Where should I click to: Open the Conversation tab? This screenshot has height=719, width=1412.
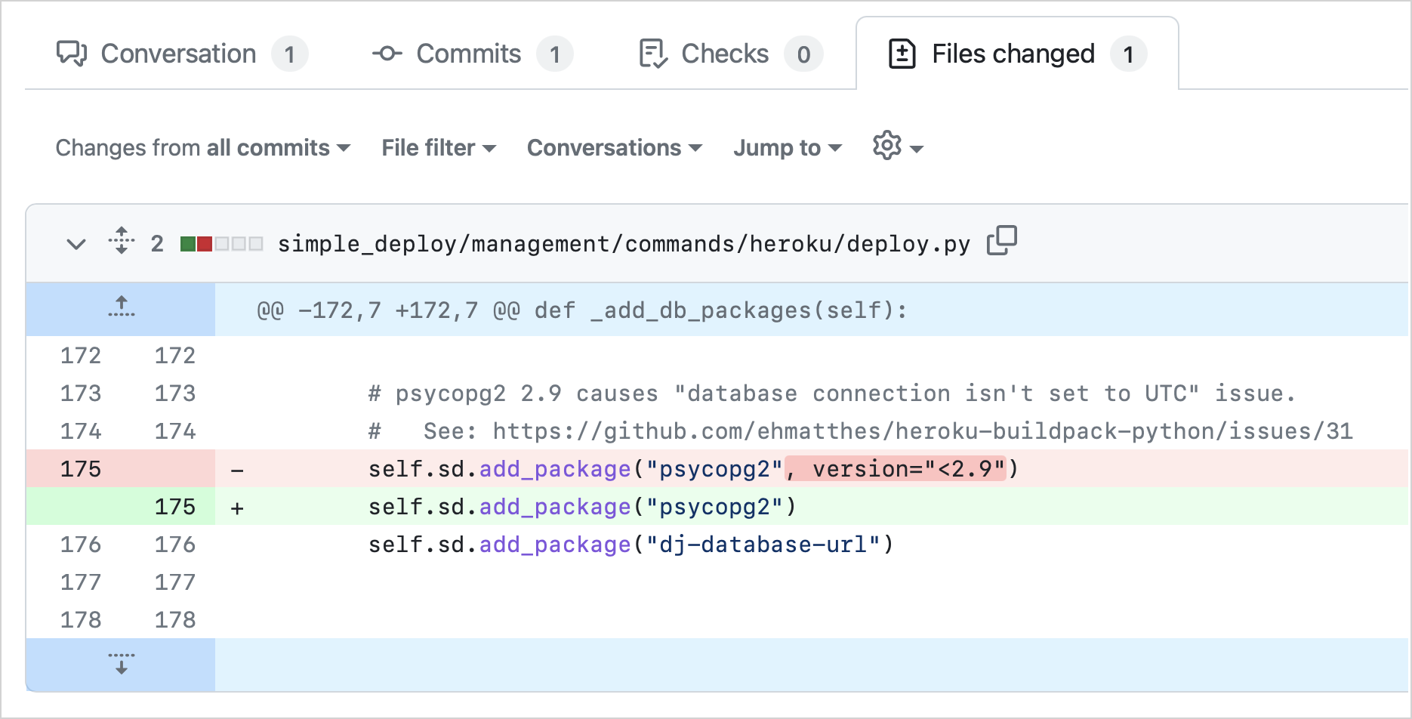[181, 54]
